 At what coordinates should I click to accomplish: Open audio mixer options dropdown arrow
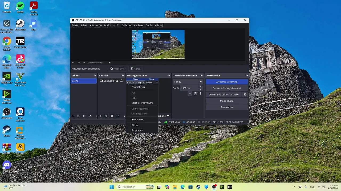168,116
